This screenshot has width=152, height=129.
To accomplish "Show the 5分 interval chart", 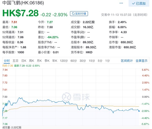I will (x=100, y=61).
